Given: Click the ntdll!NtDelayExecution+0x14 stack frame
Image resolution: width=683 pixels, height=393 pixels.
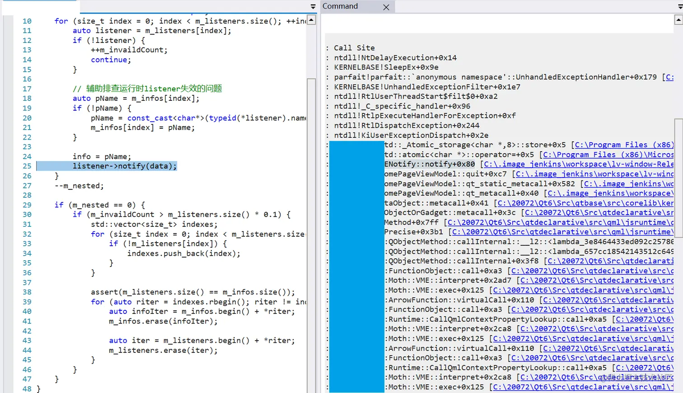Looking at the screenshot, I should (x=395, y=57).
